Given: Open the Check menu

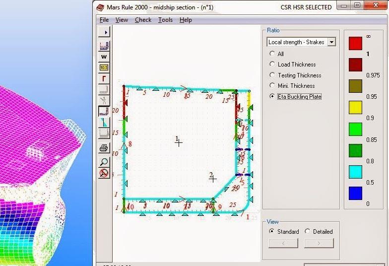Looking at the screenshot, I should pos(143,20).
